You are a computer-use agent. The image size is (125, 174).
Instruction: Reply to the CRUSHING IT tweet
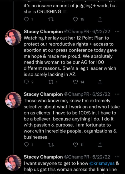tap(26, 19)
